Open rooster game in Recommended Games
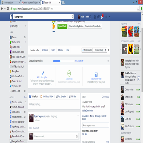143x143 pixels. click(x=131, y=49)
